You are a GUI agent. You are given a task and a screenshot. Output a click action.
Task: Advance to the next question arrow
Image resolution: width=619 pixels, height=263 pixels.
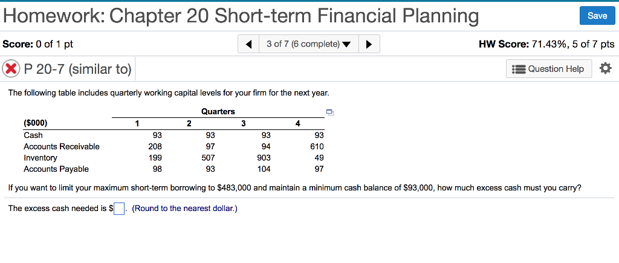click(x=369, y=44)
